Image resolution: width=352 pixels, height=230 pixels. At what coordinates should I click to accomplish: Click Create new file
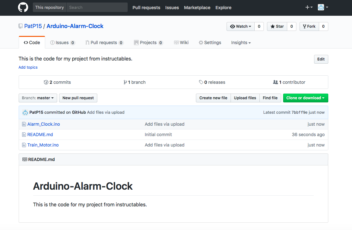[x=213, y=98]
